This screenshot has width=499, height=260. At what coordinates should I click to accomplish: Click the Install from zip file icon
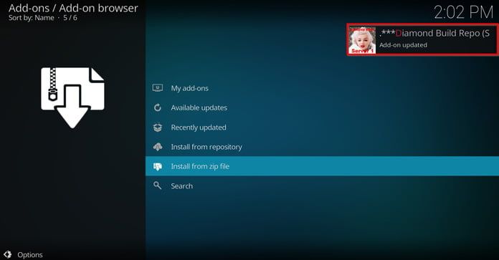[158, 166]
